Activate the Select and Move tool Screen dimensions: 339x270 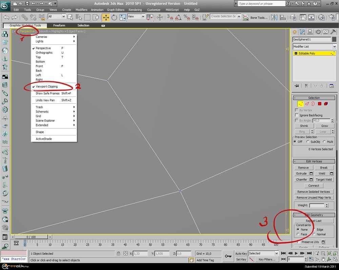pyautogui.click(x=106, y=17)
